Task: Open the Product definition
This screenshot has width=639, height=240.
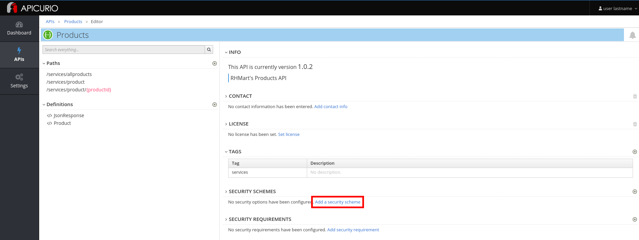Action: click(62, 123)
